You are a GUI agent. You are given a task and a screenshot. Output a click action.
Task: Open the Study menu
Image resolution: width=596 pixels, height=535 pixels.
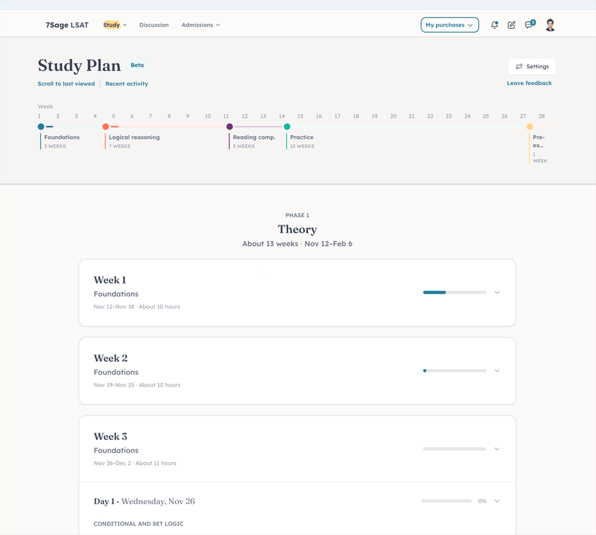114,25
